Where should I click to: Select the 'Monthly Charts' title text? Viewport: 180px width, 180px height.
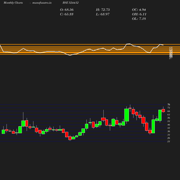[13, 3]
